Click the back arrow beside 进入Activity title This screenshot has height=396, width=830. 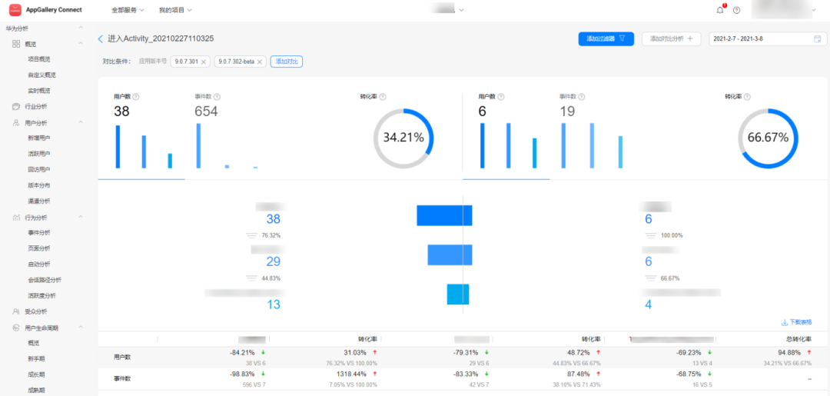coord(101,38)
